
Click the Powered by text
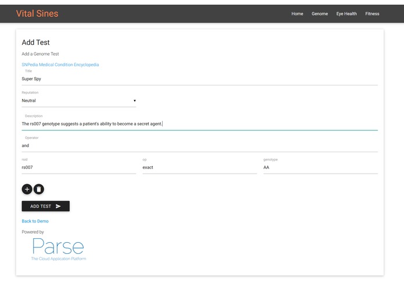[x=33, y=232]
